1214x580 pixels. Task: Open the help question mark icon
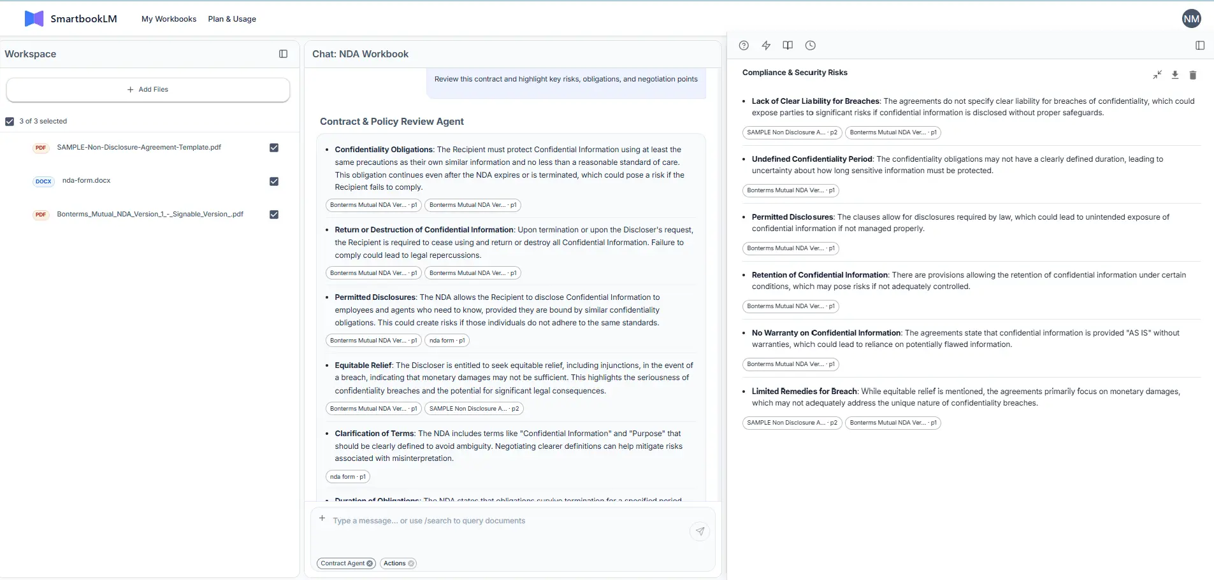[x=744, y=45]
